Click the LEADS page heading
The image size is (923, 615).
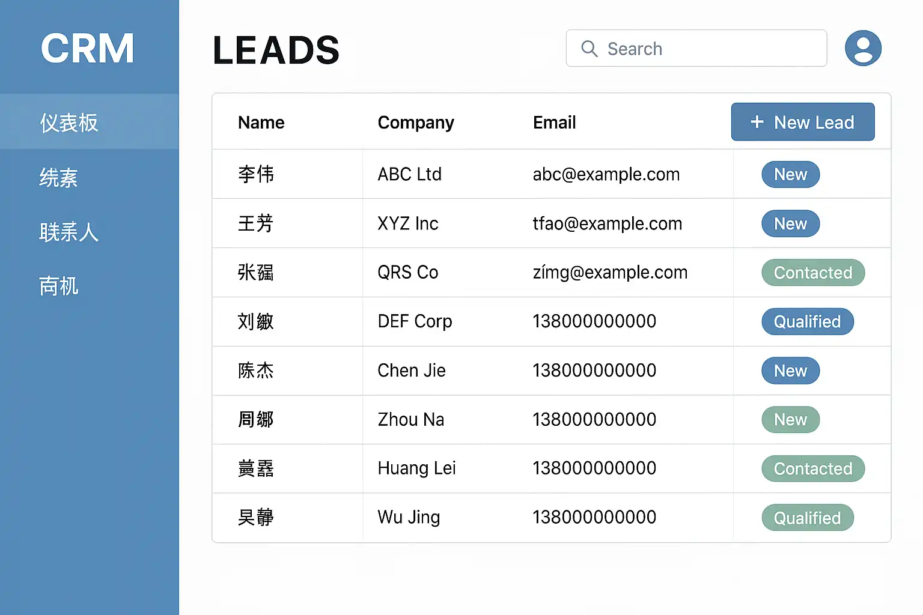276,50
